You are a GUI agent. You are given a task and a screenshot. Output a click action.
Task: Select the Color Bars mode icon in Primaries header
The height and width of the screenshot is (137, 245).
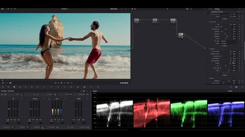pos(84,91)
